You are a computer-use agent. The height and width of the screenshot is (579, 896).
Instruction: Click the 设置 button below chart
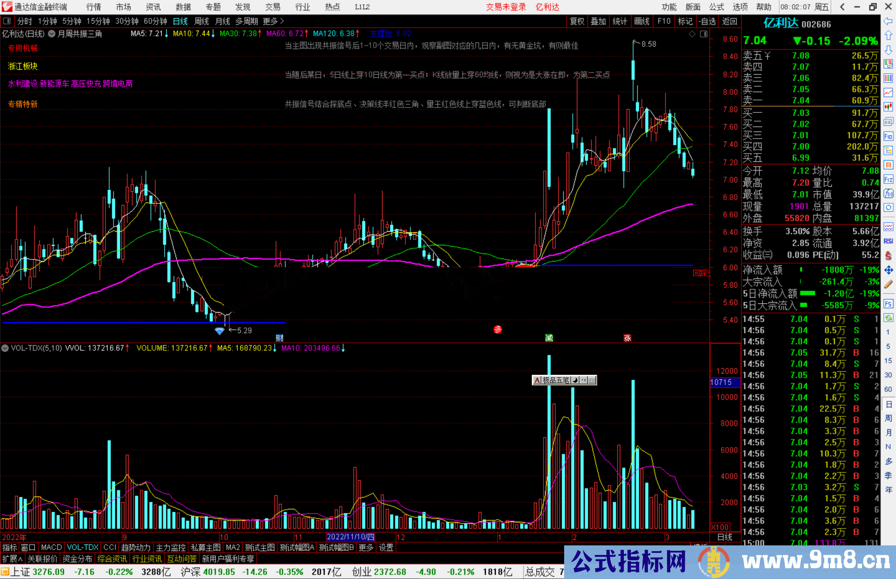click(x=386, y=547)
